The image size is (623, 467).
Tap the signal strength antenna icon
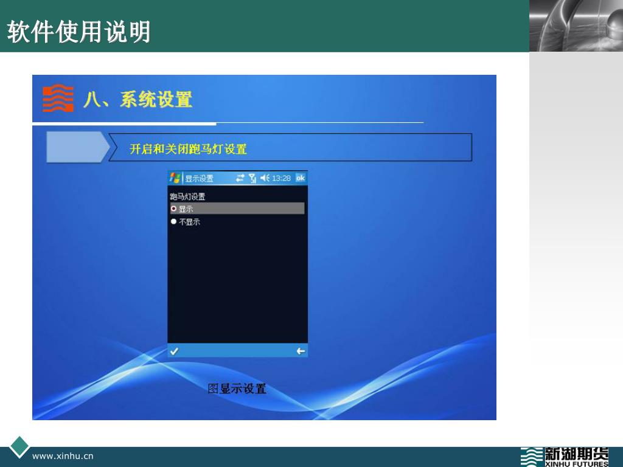252,178
